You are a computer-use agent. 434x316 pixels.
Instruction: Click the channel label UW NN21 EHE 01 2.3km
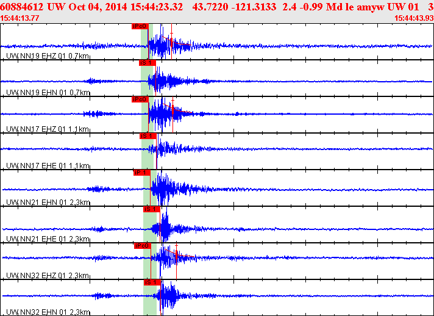coord(48,239)
